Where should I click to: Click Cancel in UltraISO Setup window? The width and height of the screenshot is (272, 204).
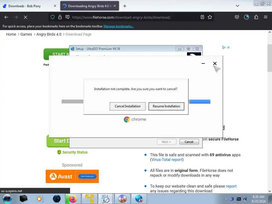point(189,142)
